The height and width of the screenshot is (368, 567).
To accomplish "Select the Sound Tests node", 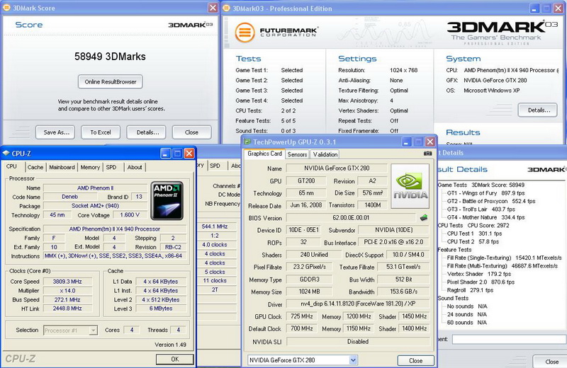I will (x=453, y=298).
